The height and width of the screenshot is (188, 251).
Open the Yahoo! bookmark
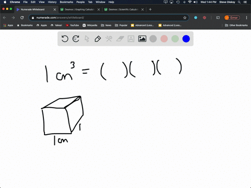click(x=56, y=25)
